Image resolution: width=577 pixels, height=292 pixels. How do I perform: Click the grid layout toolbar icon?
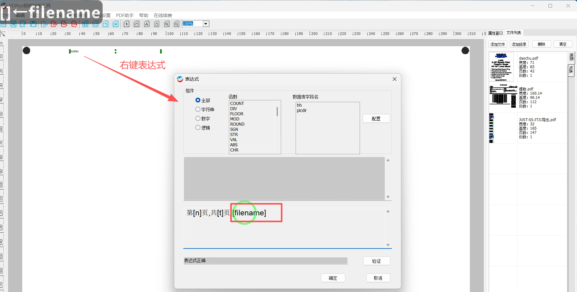click(x=86, y=24)
